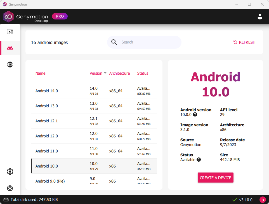Image resolution: width=269 pixels, height=204 pixels.
Task: Select the Android 10.0 row
Action: [x=94, y=166]
